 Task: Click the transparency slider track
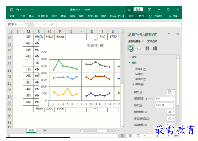coord(150,98)
